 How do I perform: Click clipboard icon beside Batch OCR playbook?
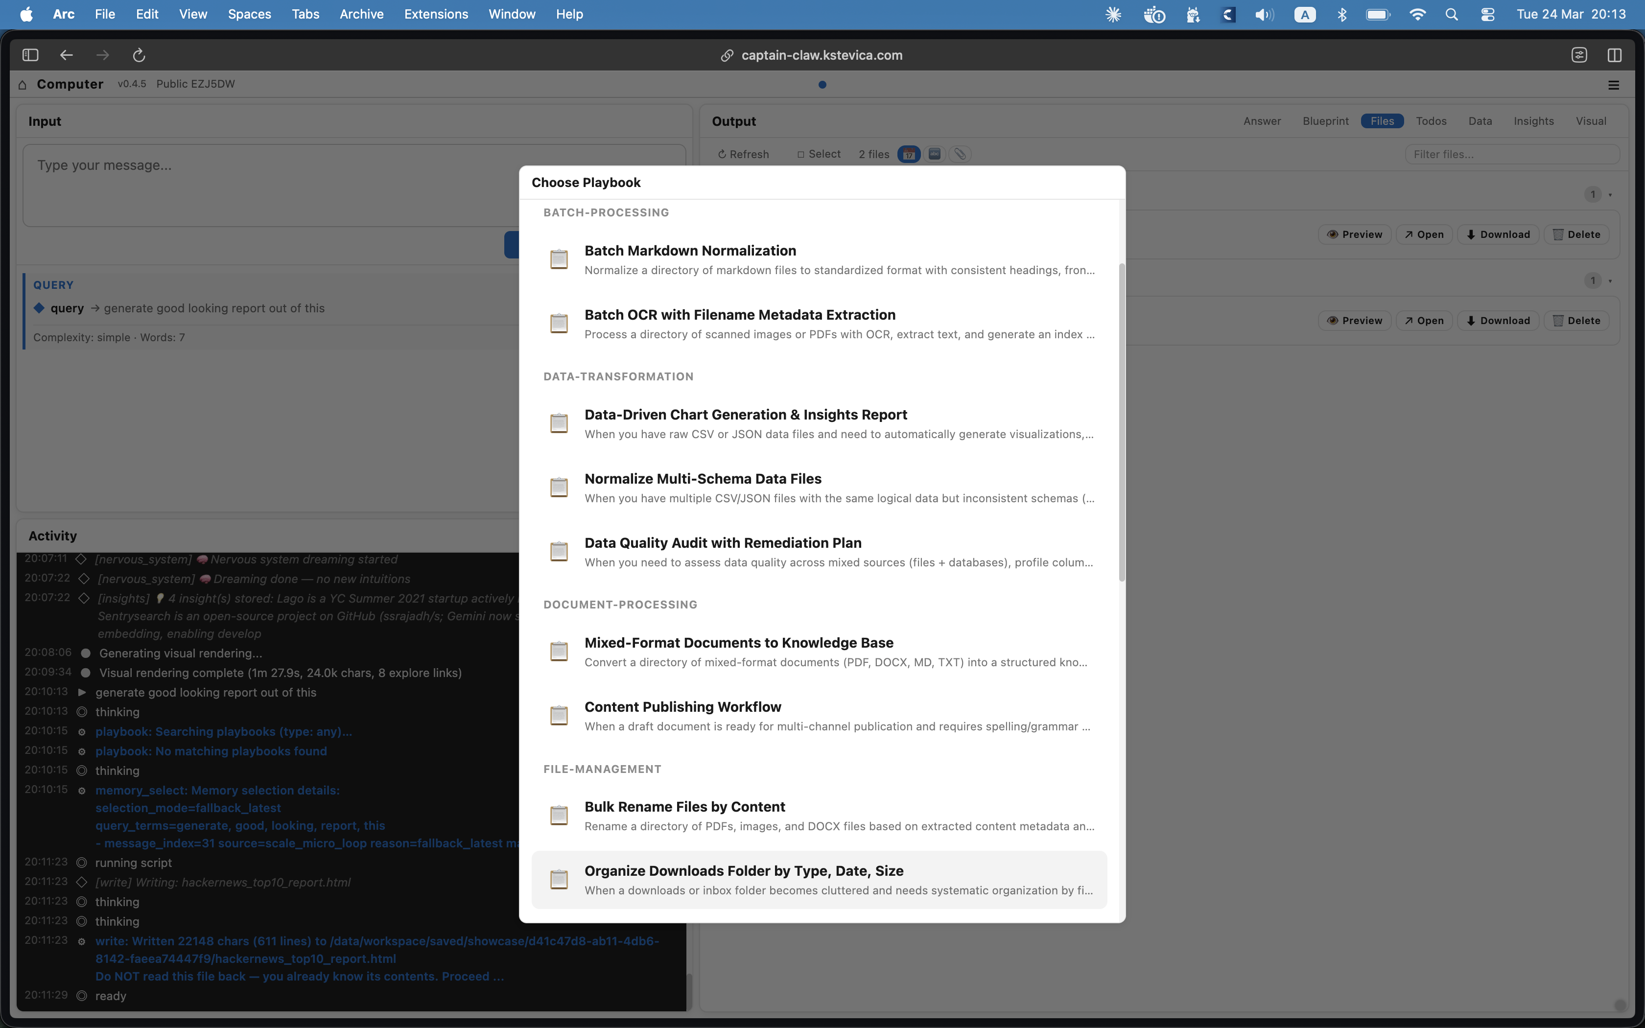559,323
